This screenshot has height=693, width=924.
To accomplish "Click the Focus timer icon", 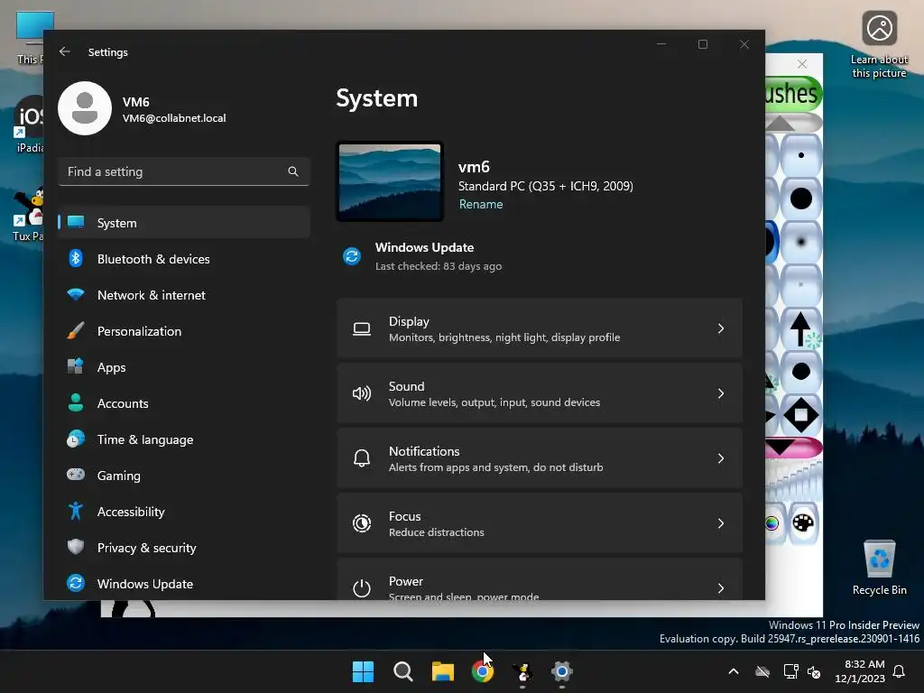I will point(362,522).
